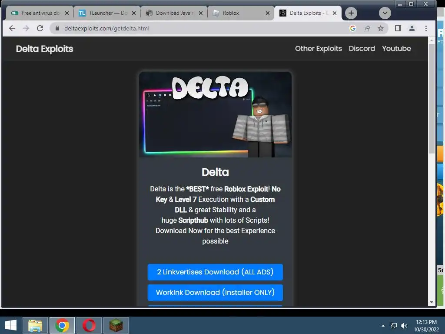Image resolution: width=445 pixels, height=334 pixels.
Task: Minimize the Chrome window
Action: (x=400, y=4)
